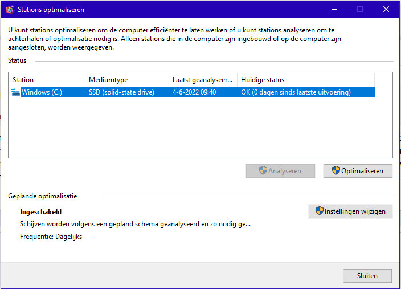This screenshot has width=401, height=289.
Task: Click the OK (0 dagen sinds laatste uitvoering) cell
Action: click(296, 92)
